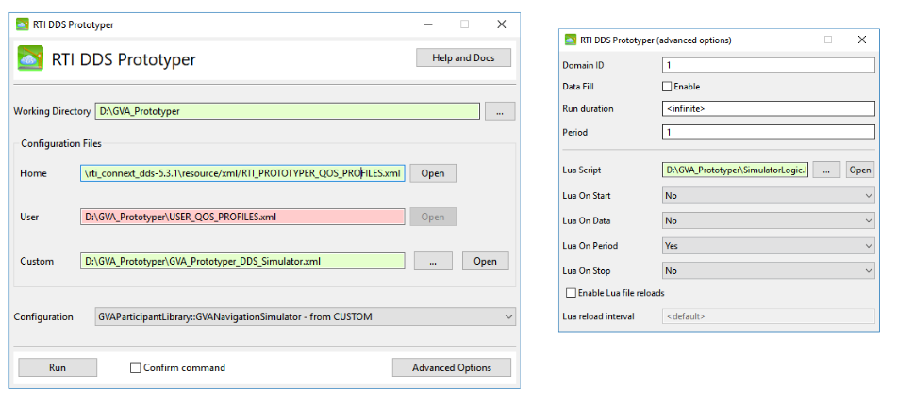Toggle the Confirm command checkbox

tap(136, 367)
